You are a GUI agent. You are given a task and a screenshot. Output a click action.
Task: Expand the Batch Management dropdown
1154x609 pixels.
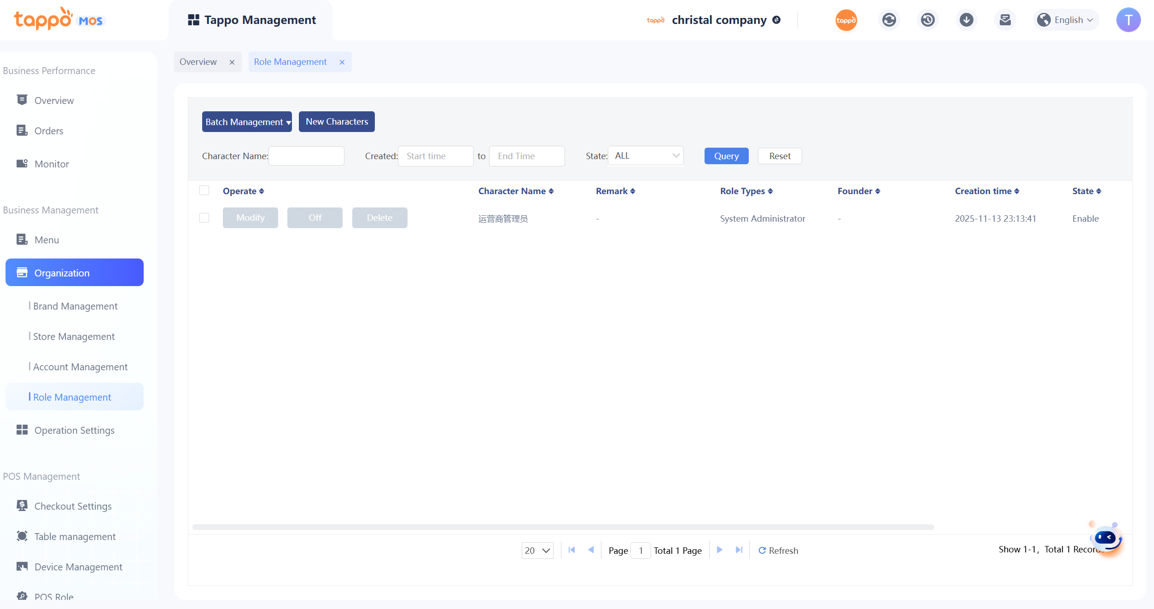247,122
